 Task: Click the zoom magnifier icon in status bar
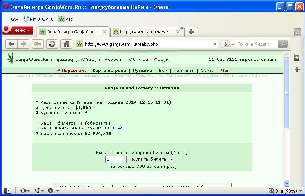(x=272, y=191)
